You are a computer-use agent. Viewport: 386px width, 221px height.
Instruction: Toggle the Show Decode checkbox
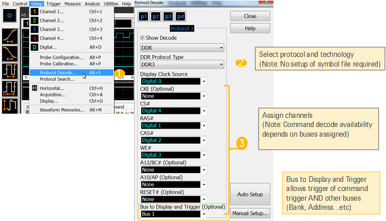coord(143,38)
